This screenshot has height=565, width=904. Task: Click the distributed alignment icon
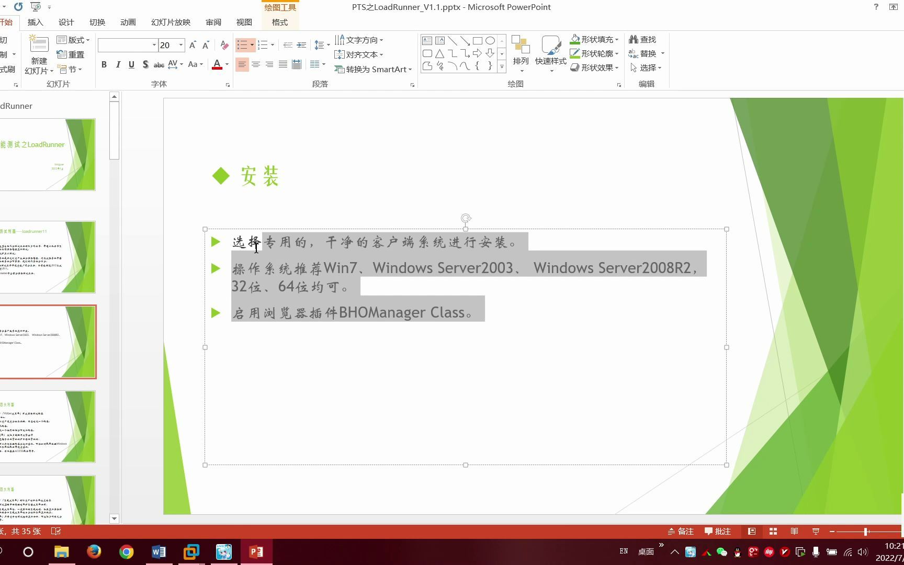click(x=297, y=64)
